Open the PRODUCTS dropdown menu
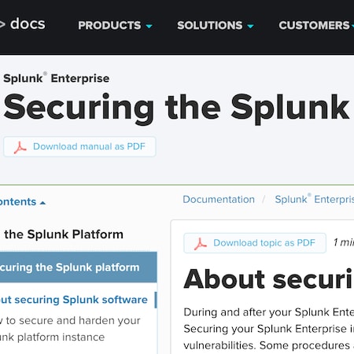 115,25
